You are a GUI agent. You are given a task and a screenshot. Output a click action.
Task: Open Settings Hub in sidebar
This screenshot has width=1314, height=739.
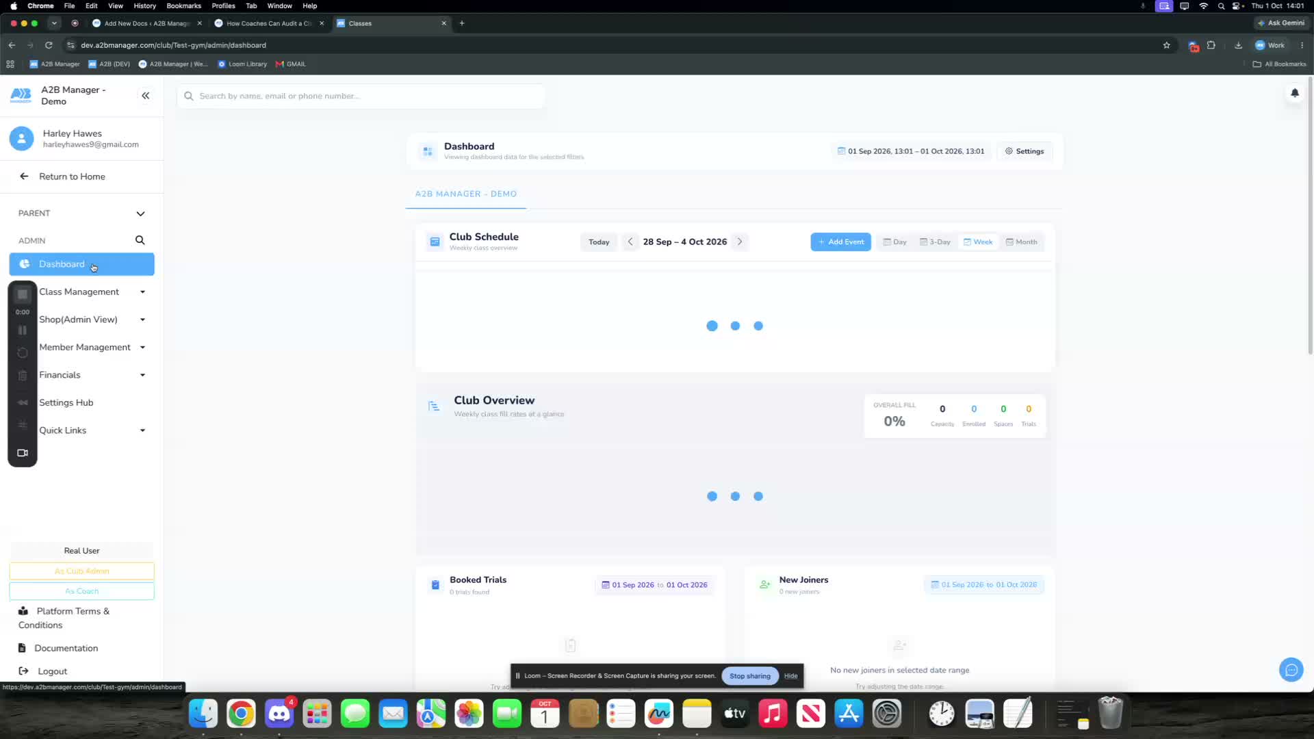[x=66, y=403]
